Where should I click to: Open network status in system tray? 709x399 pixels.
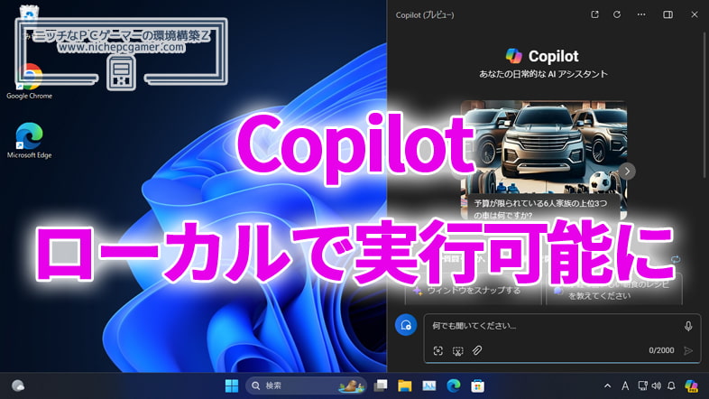tap(642, 385)
